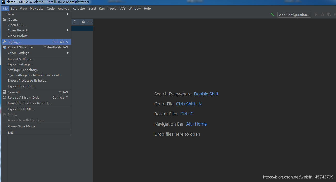The image size is (336, 182).
Task: Open the Tools menu
Action: (x=112, y=9)
